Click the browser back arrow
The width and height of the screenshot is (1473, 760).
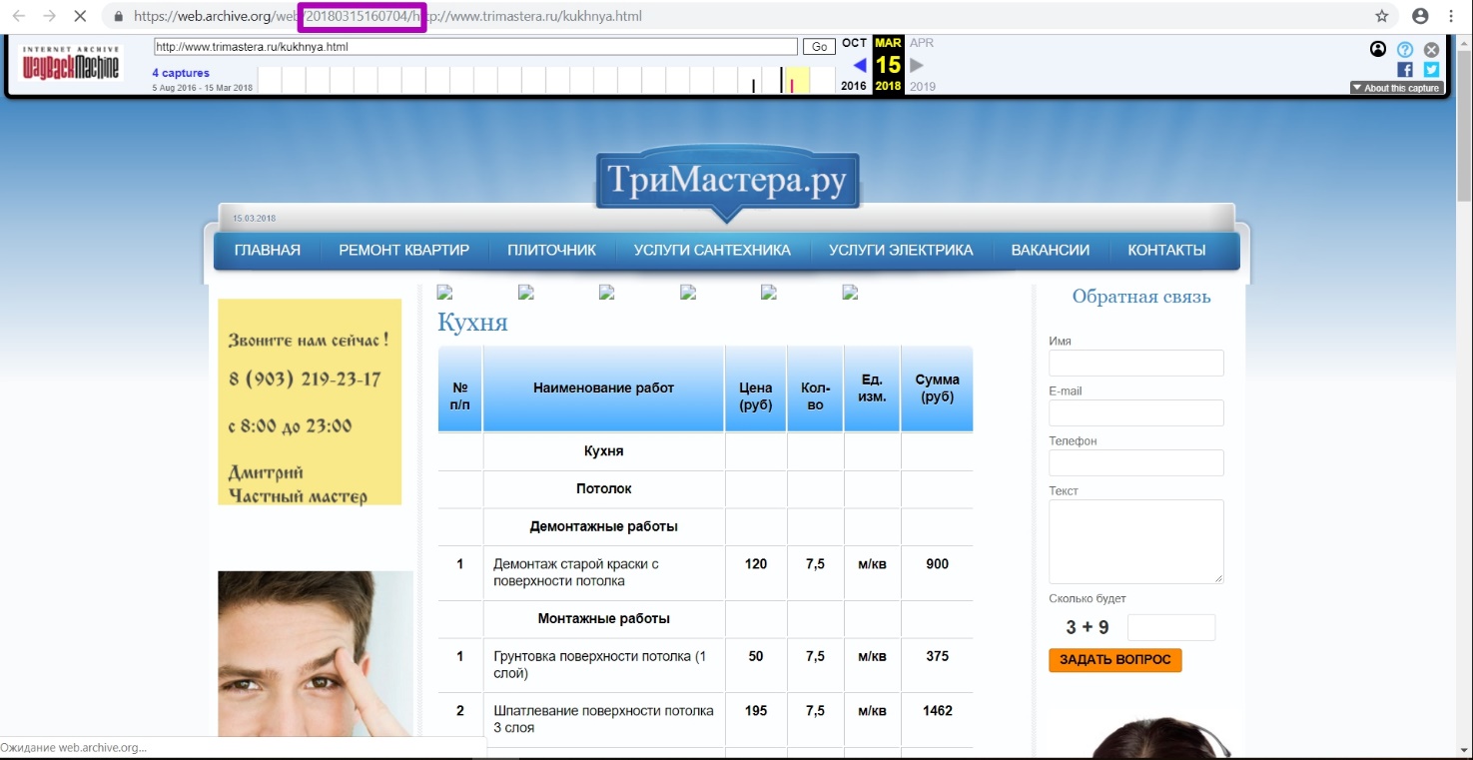point(18,17)
